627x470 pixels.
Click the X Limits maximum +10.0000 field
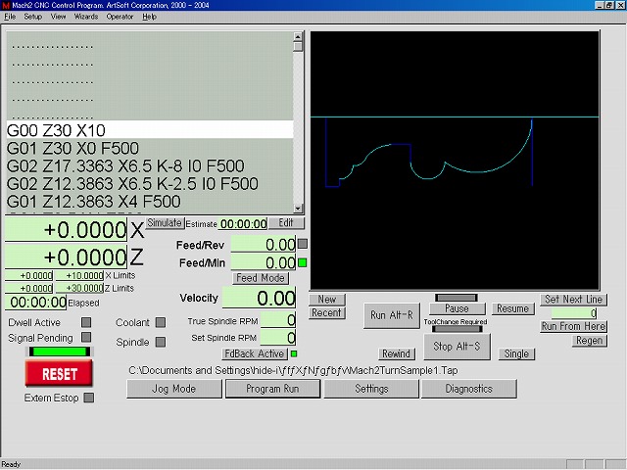click(x=79, y=276)
